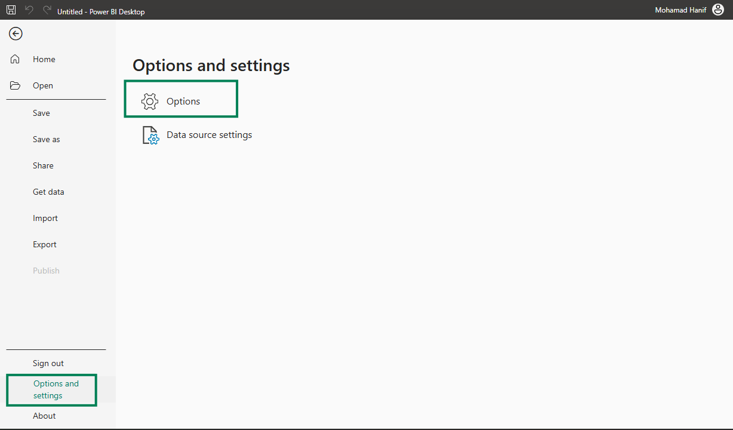Click the Options gear icon
This screenshot has height=430, width=733.
tap(150, 102)
